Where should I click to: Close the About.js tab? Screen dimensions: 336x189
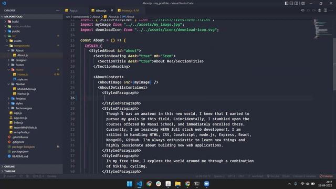click(x=112, y=10)
